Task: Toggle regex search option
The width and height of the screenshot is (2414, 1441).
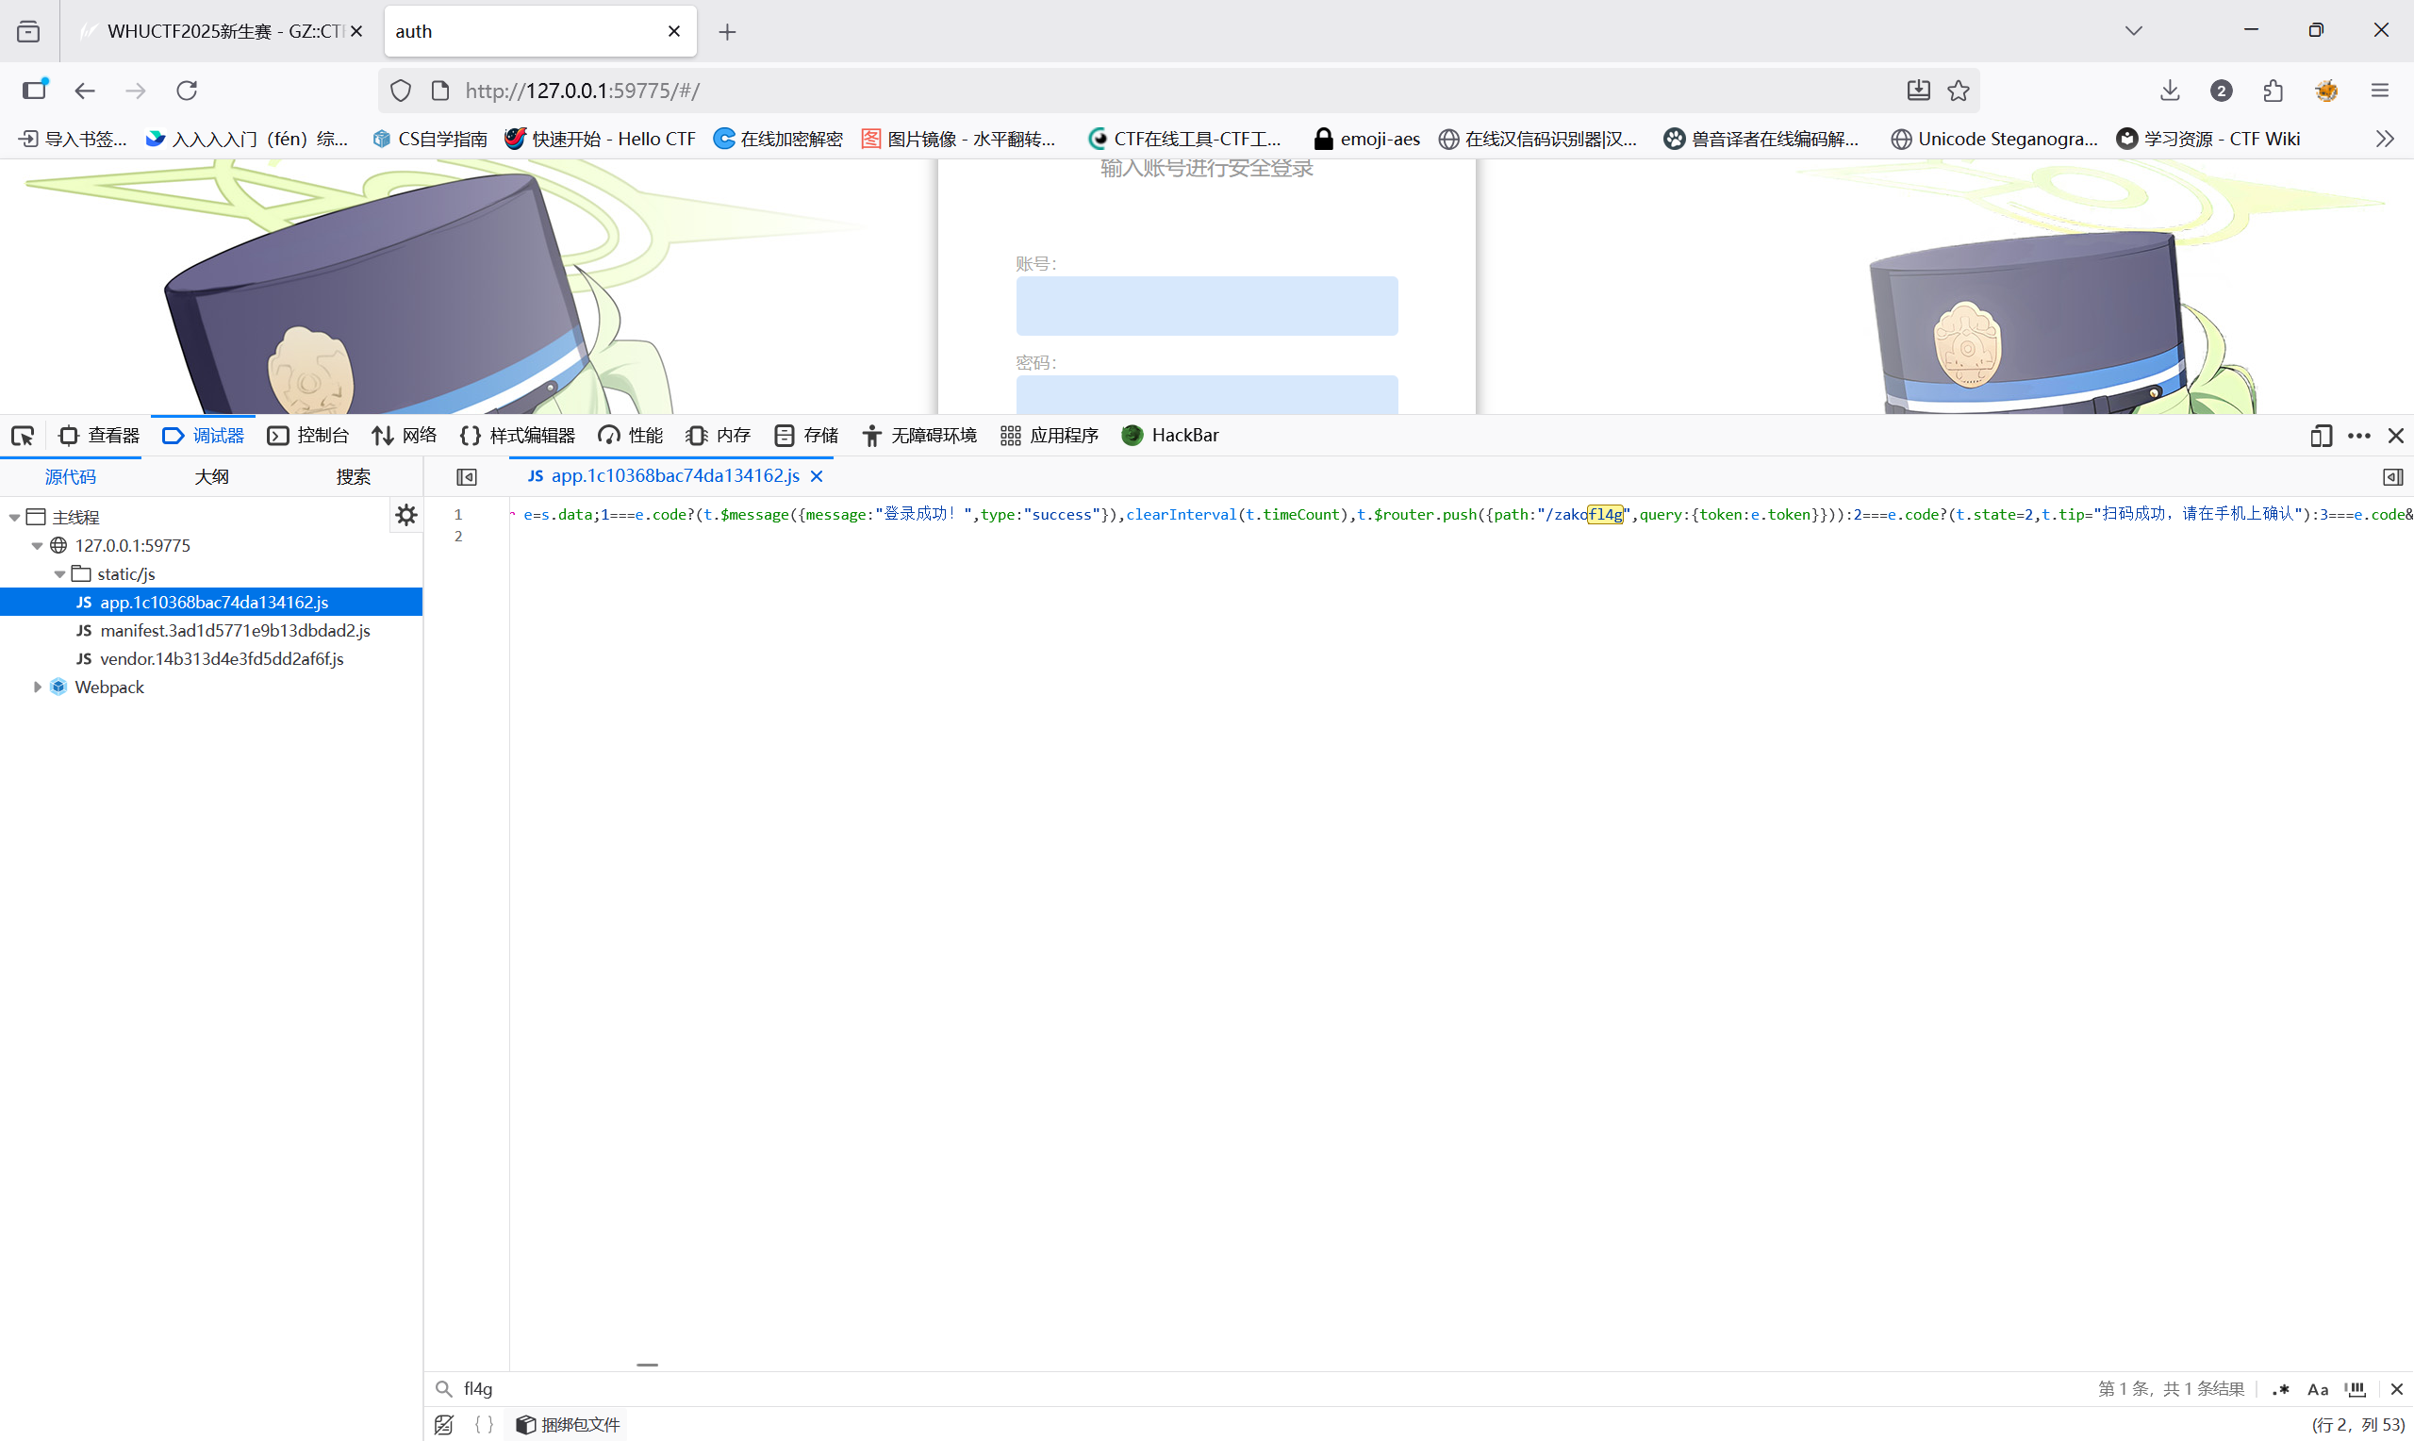Action: click(x=2281, y=1389)
